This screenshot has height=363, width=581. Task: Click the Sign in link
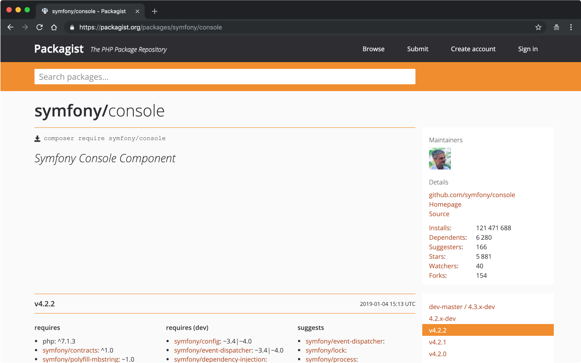pos(528,49)
